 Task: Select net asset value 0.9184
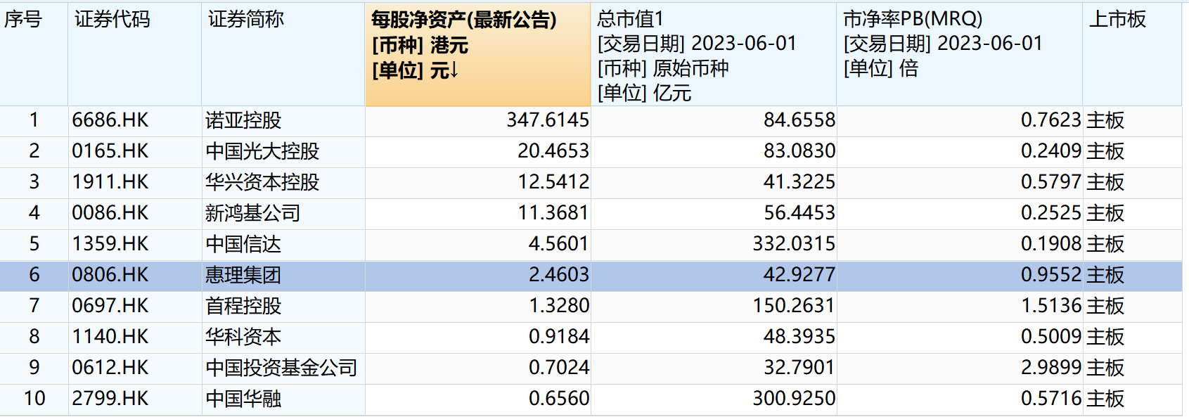[559, 337]
